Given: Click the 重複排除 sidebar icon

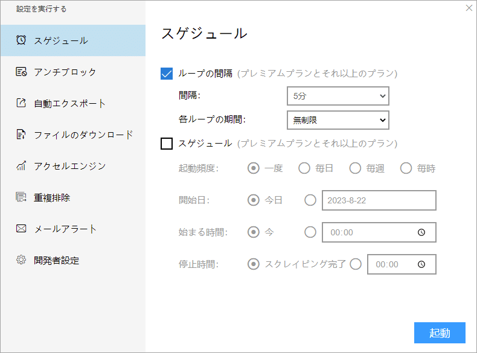Looking at the screenshot, I should [21, 197].
